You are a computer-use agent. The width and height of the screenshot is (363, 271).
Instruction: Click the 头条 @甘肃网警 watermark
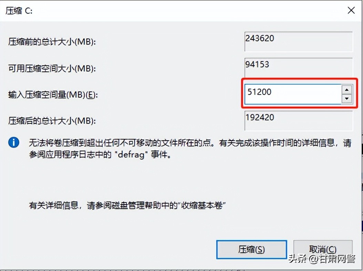[x=322, y=259]
